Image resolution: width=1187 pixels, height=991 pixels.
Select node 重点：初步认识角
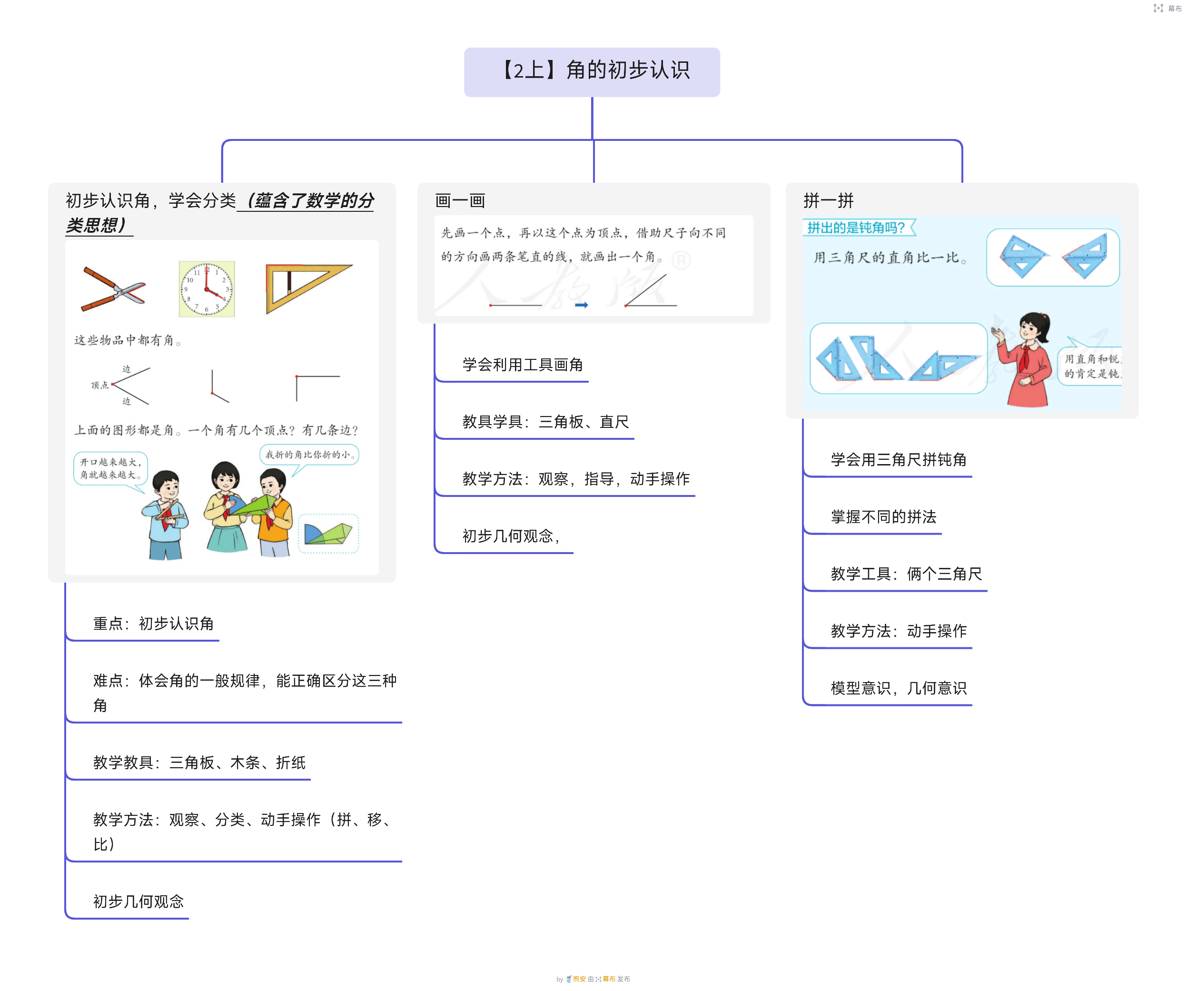click(x=153, y=624)
